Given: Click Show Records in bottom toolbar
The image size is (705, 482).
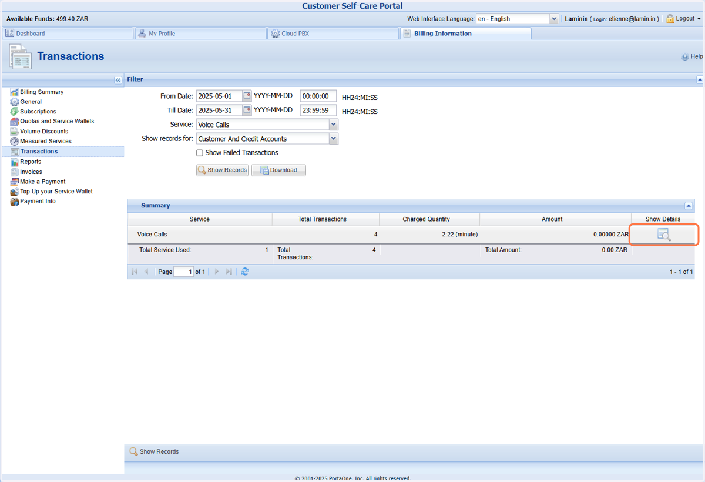Looking at the screenshot, I should click(154, 452).
